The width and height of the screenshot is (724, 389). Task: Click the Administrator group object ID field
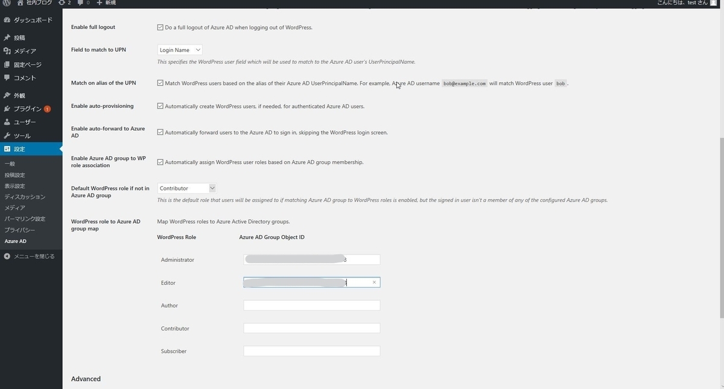[x=312, y=259]
